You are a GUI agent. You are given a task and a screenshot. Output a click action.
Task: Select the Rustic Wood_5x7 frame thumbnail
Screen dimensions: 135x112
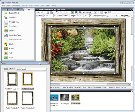tap(12, 98)
